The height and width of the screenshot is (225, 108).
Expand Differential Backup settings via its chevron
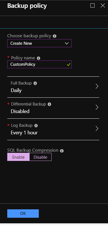click(x=97, y=107)
